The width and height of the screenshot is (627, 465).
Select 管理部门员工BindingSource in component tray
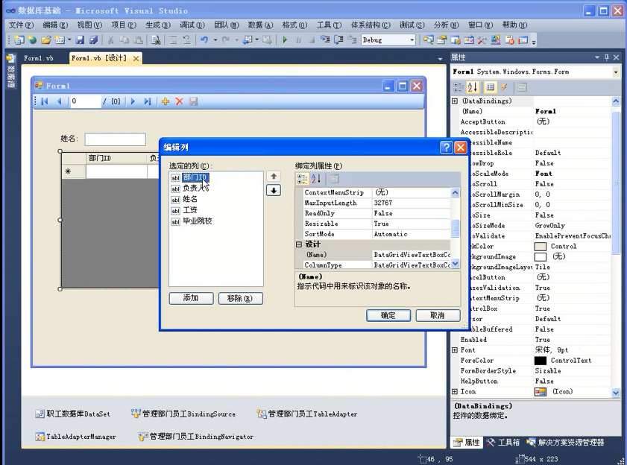click(183, 414)
